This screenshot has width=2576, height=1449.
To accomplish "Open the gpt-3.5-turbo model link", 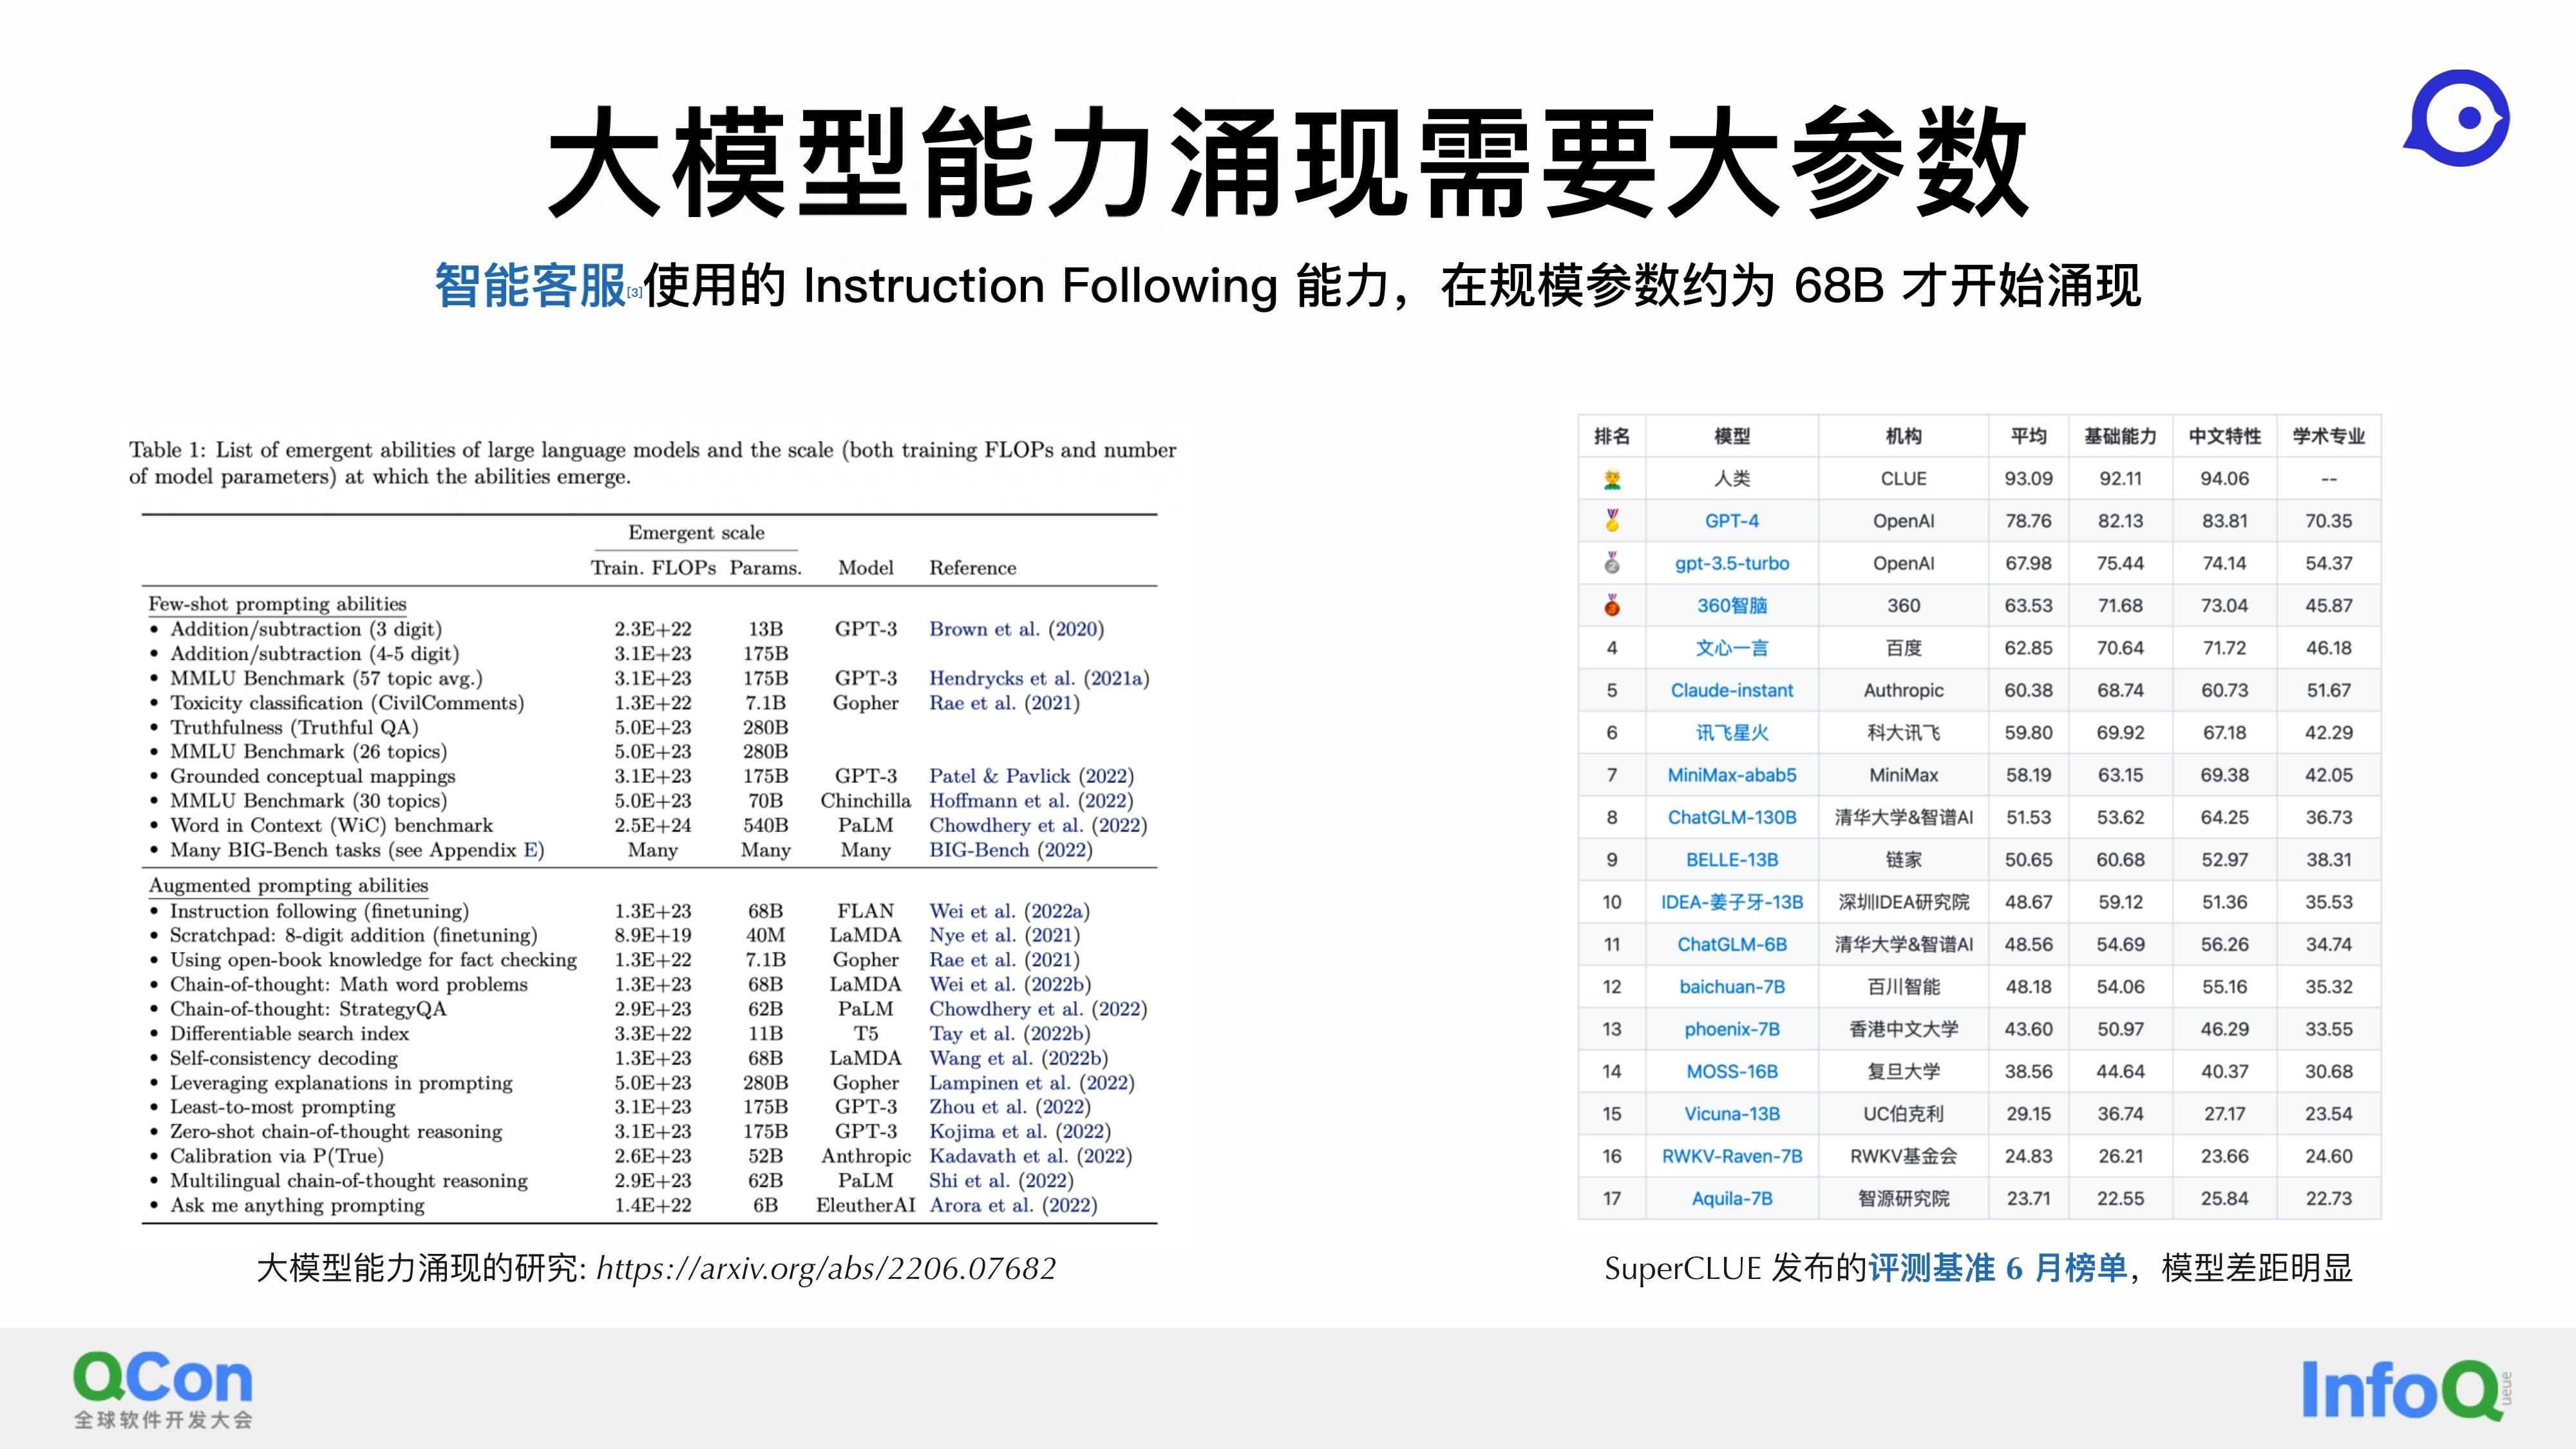I will pyautogui.click(x=1732, y=563).
